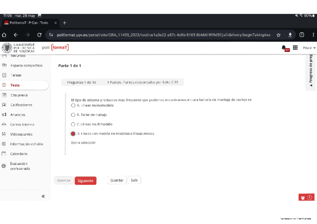Choose answer C. Líneas multimodelo

tap(73, 124)
